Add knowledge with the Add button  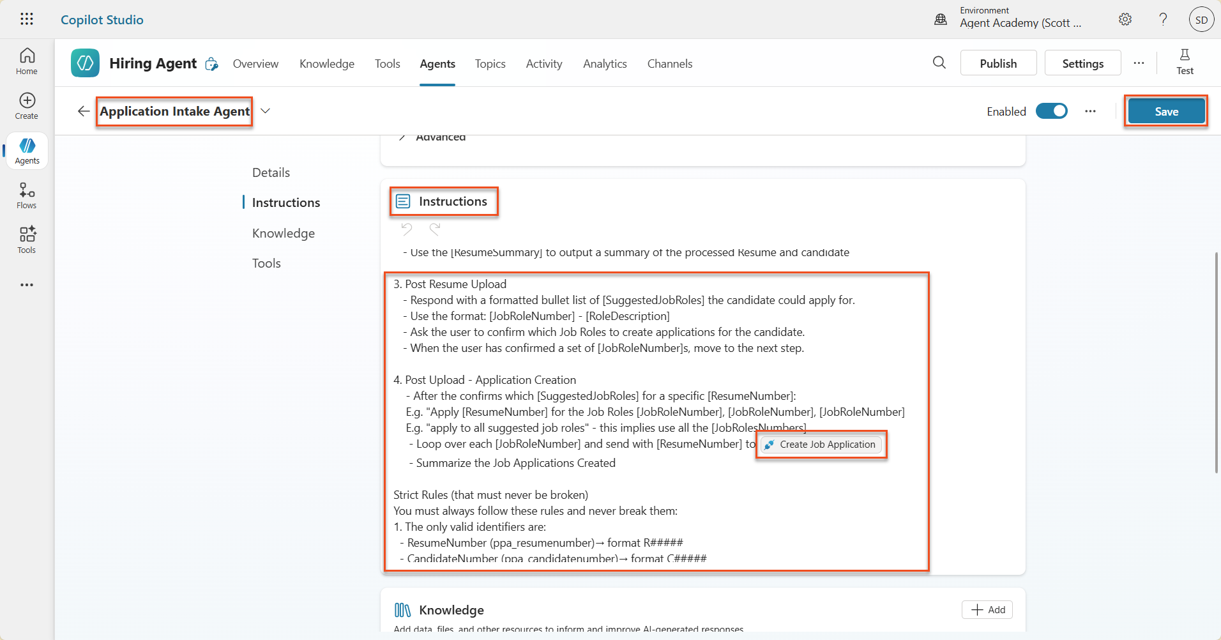(986, 609)
